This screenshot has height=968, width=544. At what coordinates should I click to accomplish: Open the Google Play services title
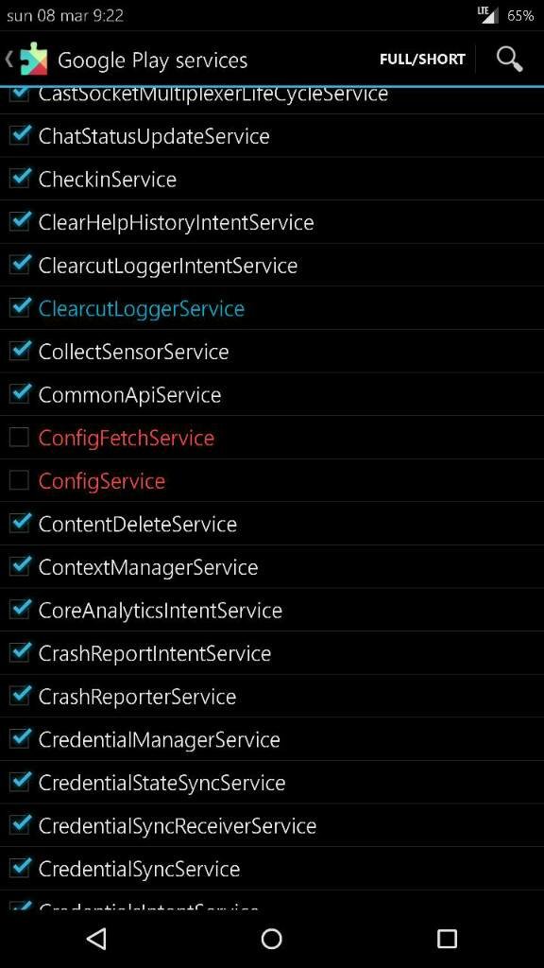[152, 60]
